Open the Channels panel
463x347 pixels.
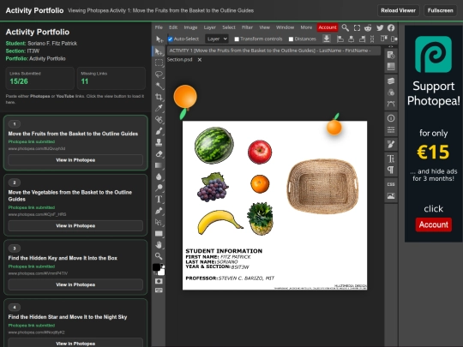click(x=391, y=93)
